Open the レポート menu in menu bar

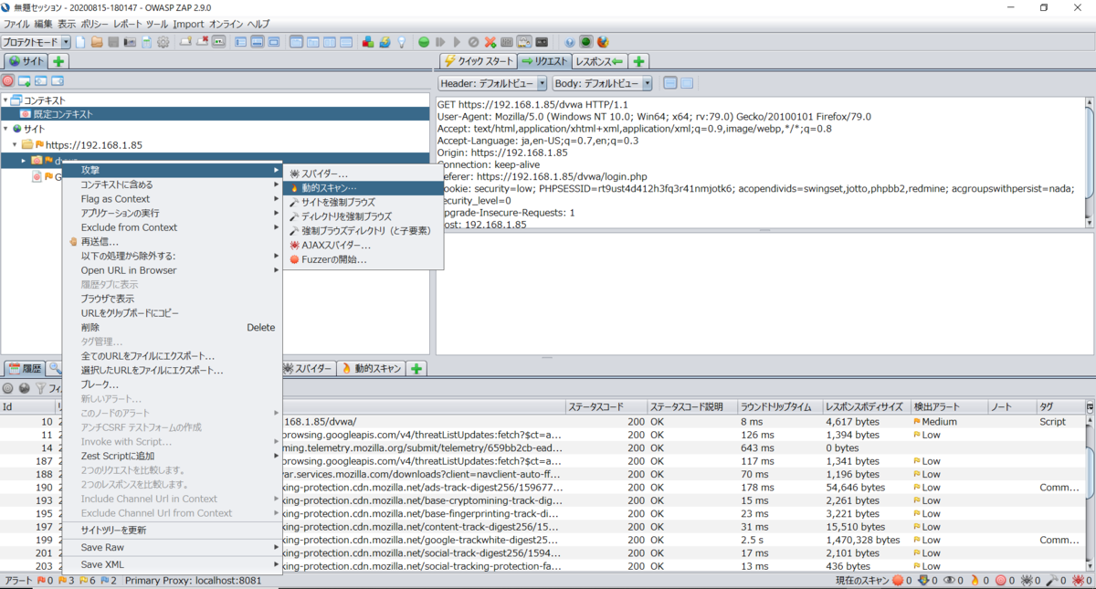coord(128,24)
